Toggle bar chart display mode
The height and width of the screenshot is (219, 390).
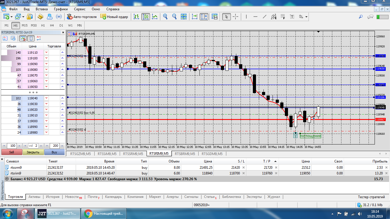136,17
